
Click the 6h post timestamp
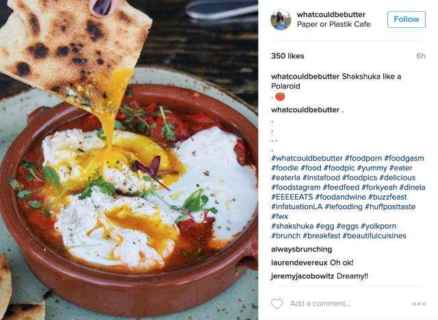coord(421,56)
